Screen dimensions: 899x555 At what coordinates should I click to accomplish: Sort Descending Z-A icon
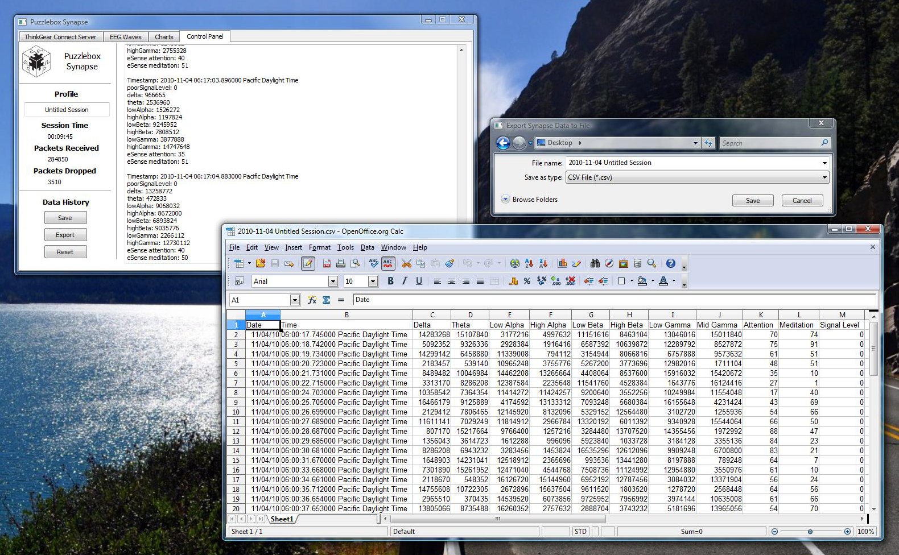click(543, 263)
